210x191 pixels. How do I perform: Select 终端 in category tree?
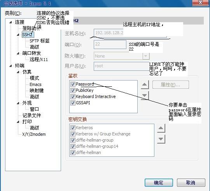[19, 66]
